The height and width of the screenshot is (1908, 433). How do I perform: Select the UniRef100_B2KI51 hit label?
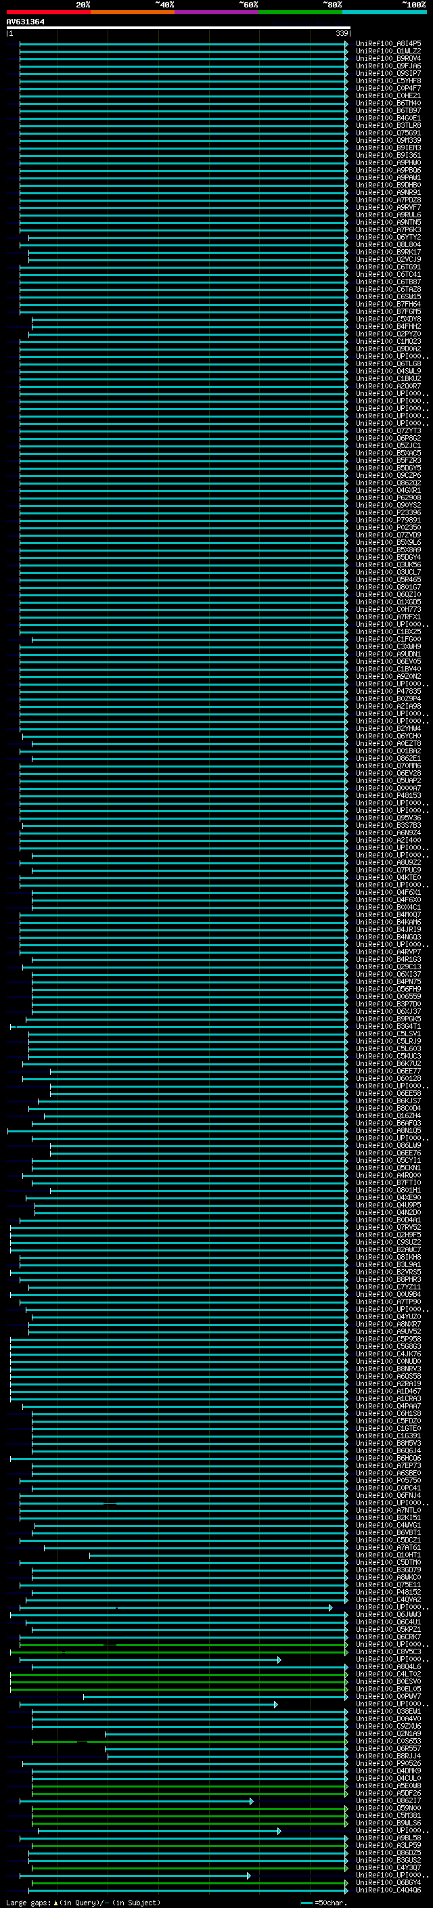(x=388, y=1517)
